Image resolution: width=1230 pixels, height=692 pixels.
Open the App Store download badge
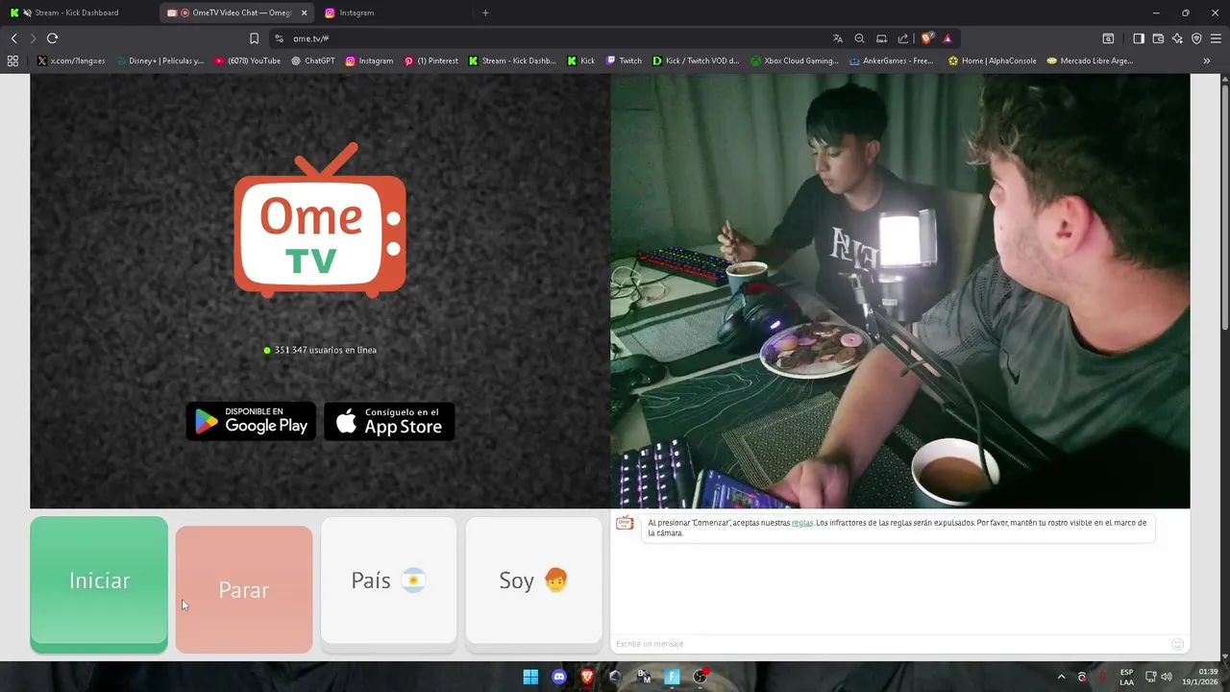point(389,421)
